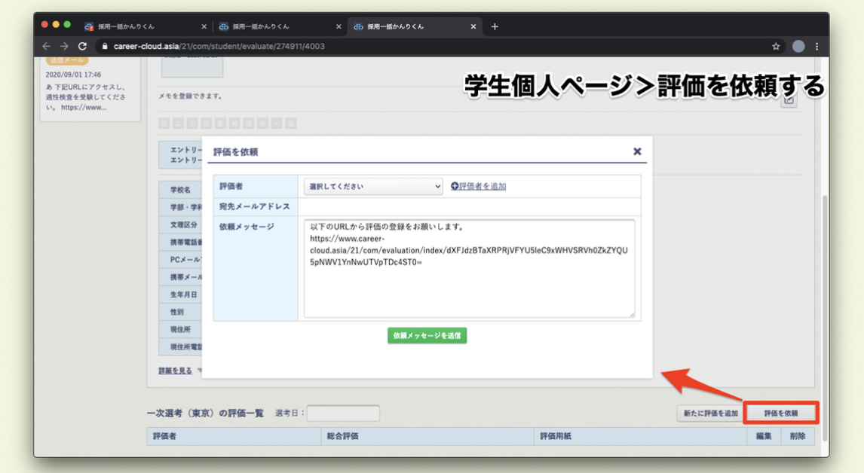Open a new tab with the plus icon
Image resolution: width=864 pixels, height=473 pixels.
tap(495, 26)
